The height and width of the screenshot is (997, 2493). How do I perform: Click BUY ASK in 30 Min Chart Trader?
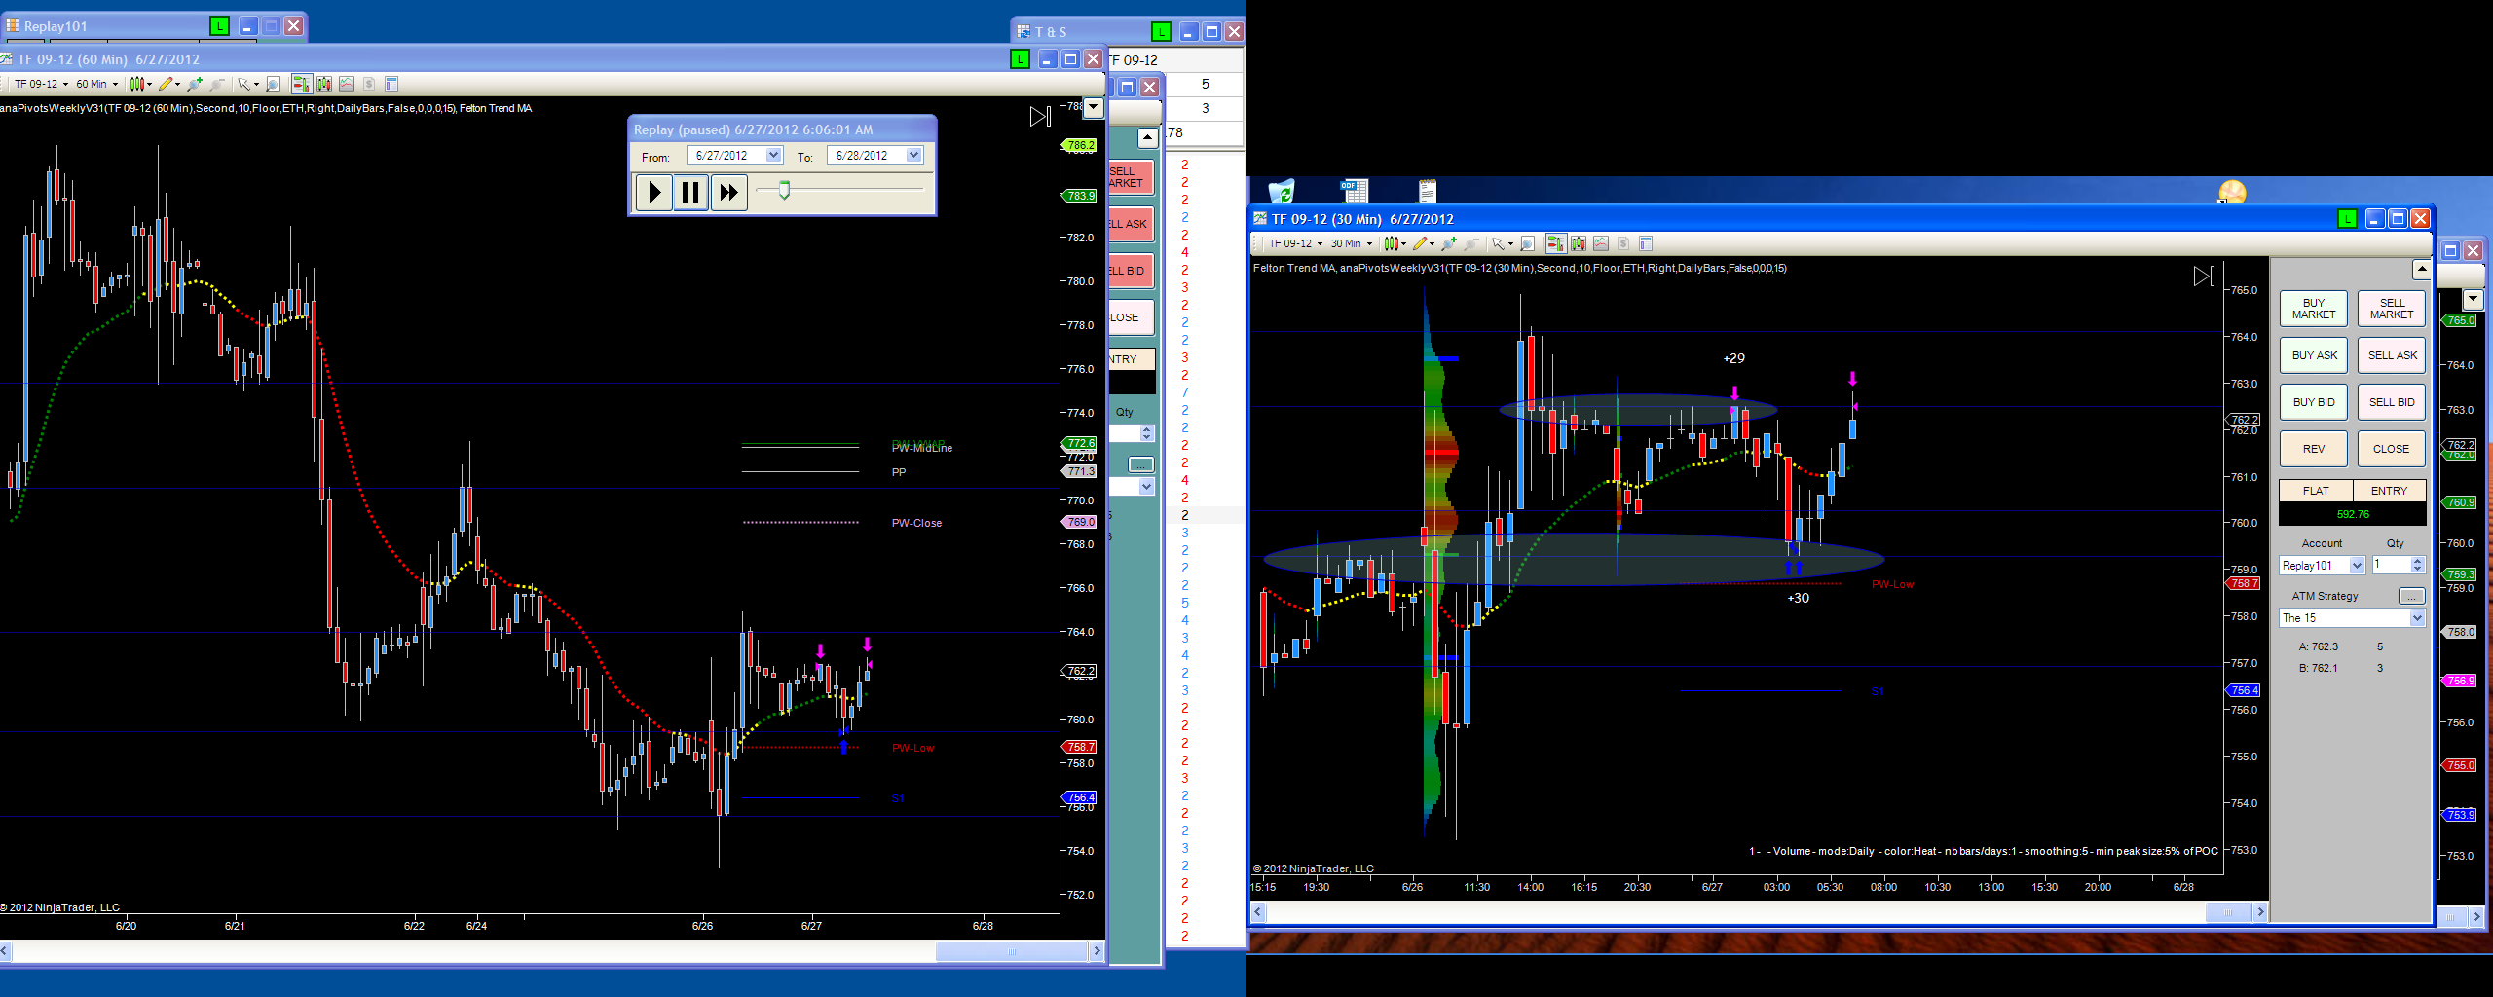[x=2314, y=355]
